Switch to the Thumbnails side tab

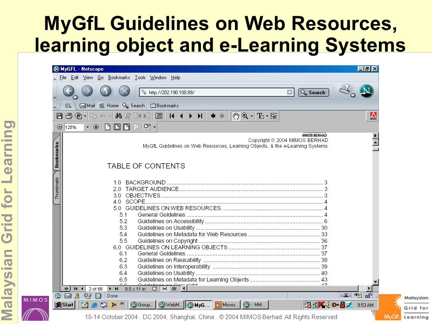tap(56, 188)
